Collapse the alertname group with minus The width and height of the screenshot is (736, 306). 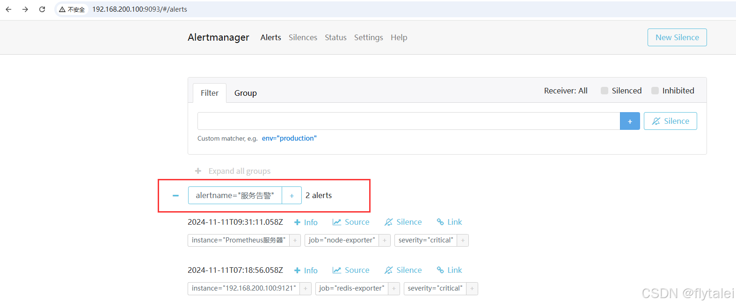pyautogui.click(x=175, y=195)
